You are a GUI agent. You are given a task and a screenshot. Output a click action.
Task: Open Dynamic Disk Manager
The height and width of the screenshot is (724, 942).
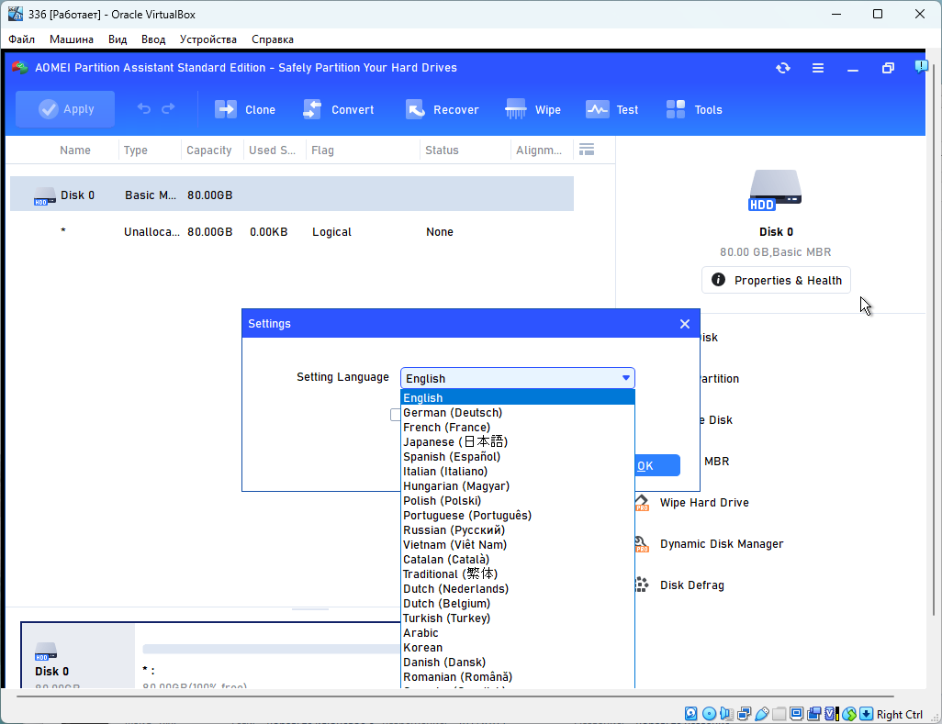(x=721, y=544)
